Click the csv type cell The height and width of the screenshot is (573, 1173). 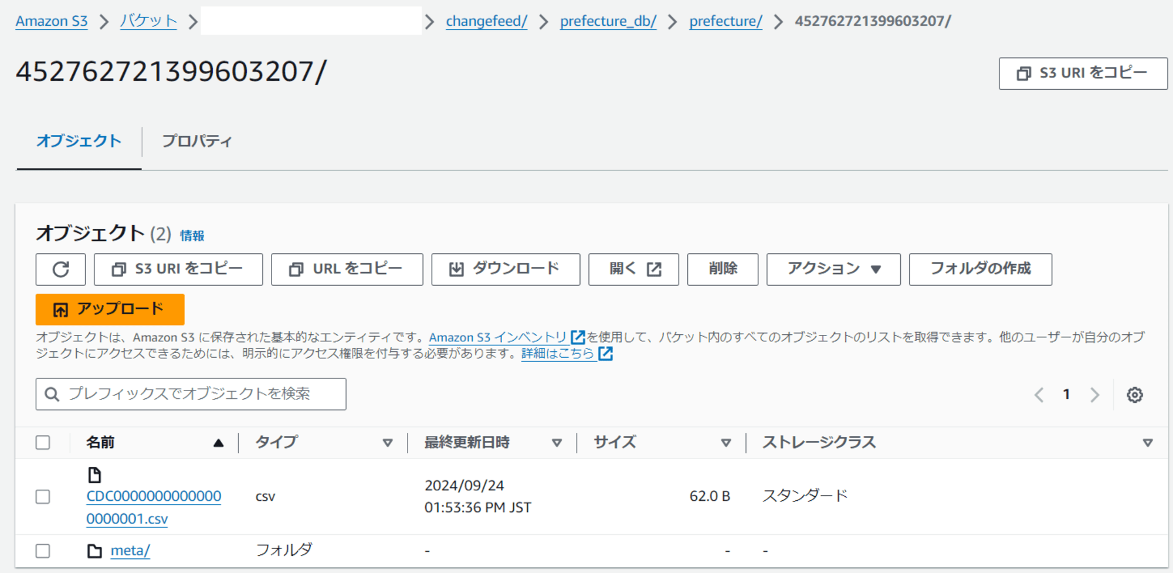pos(265,497)
